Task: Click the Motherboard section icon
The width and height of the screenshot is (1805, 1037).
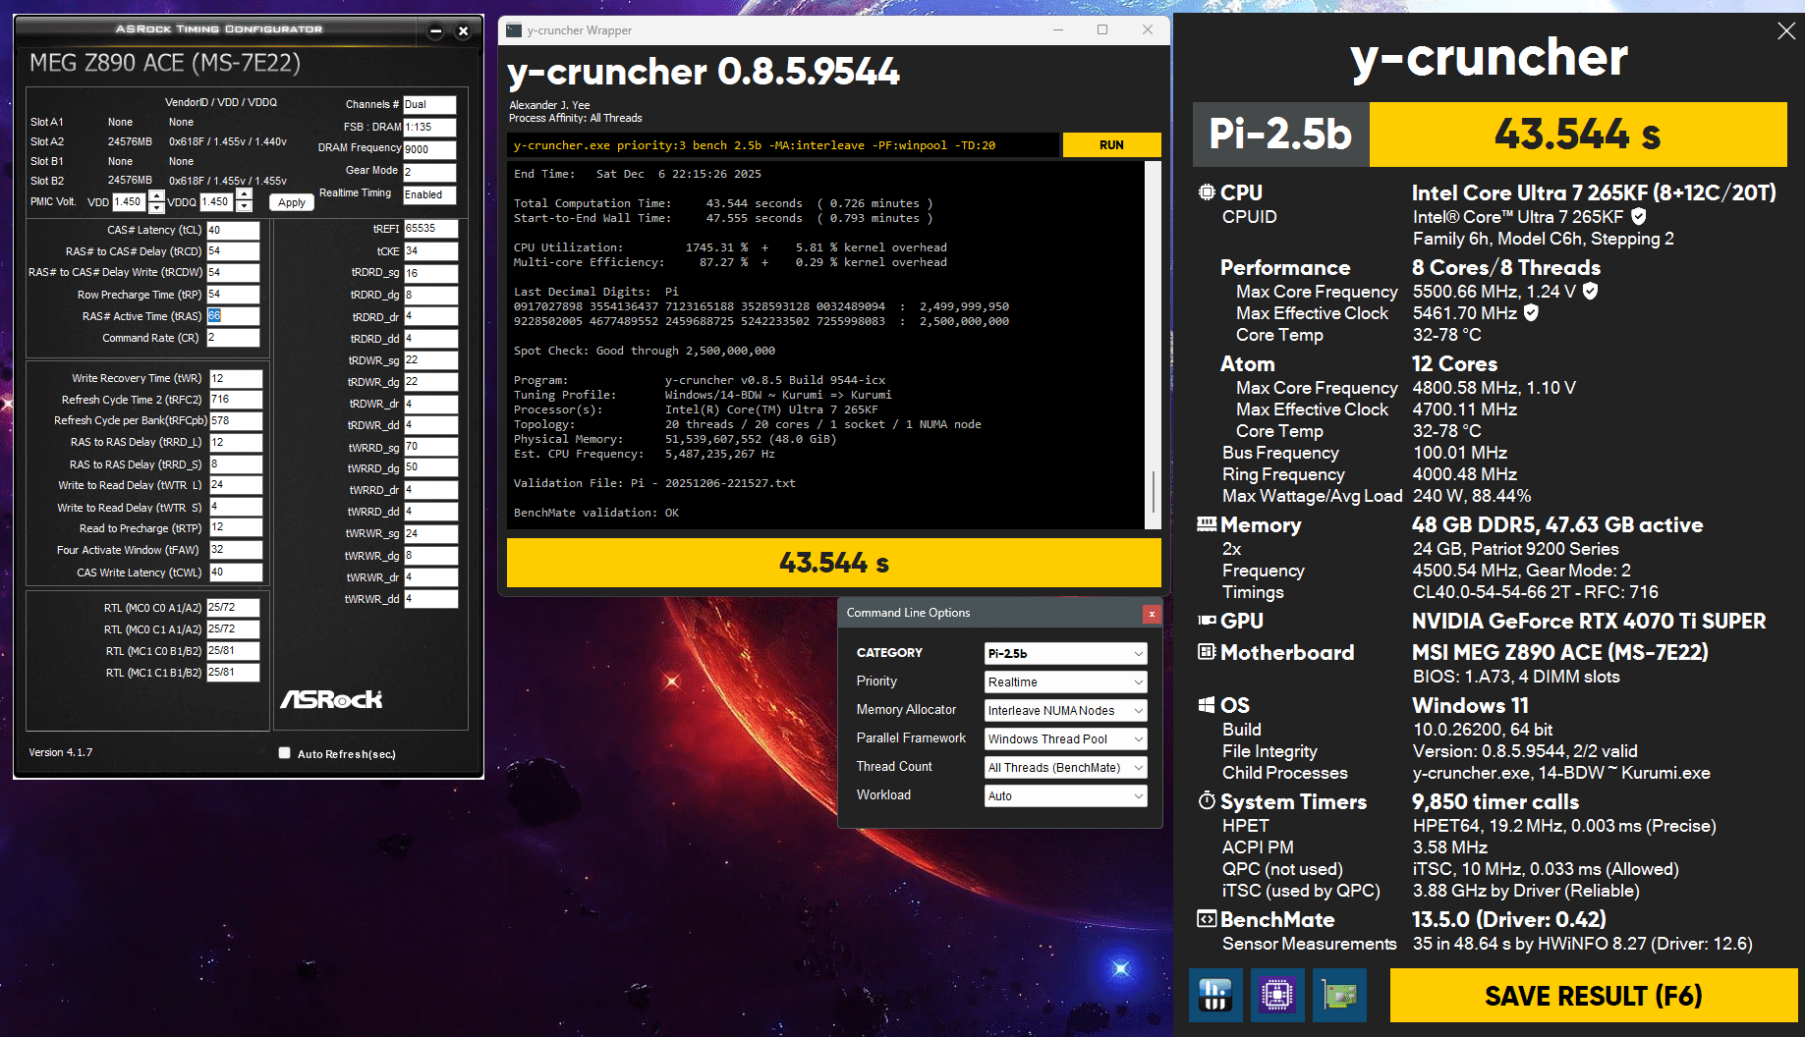Action: 1207,652
